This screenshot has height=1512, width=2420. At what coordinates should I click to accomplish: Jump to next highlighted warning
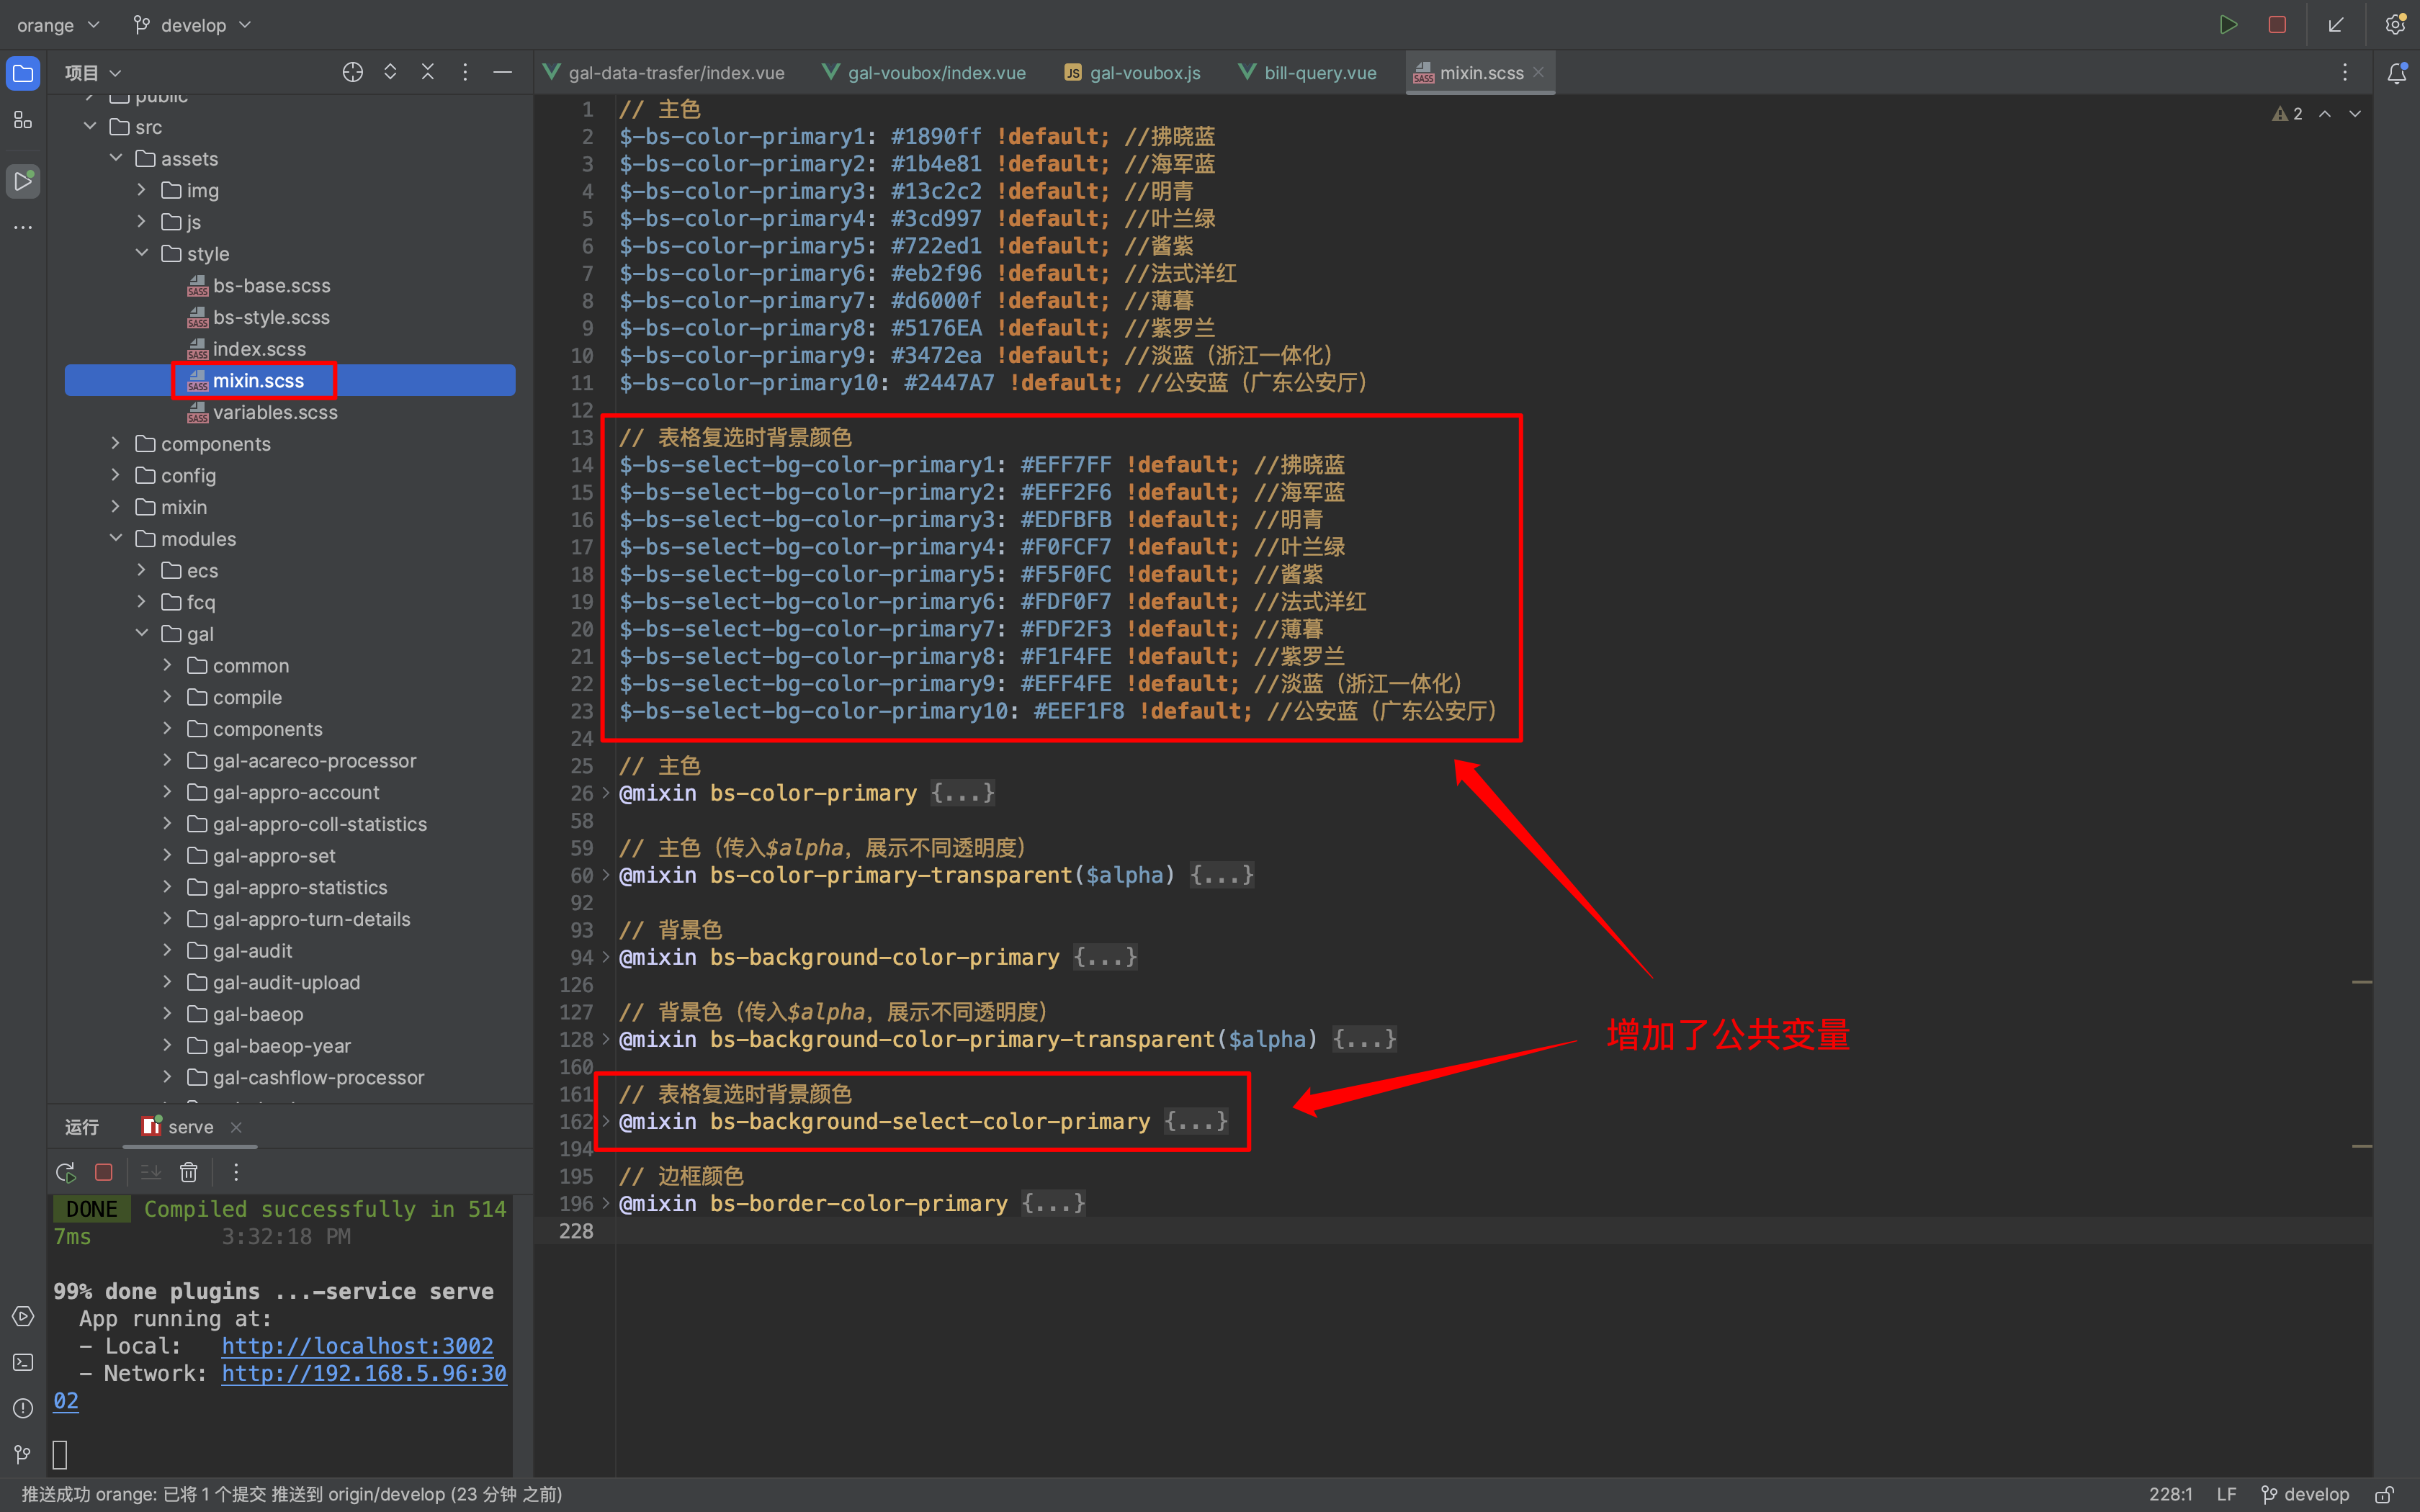tap(2356, 114)
